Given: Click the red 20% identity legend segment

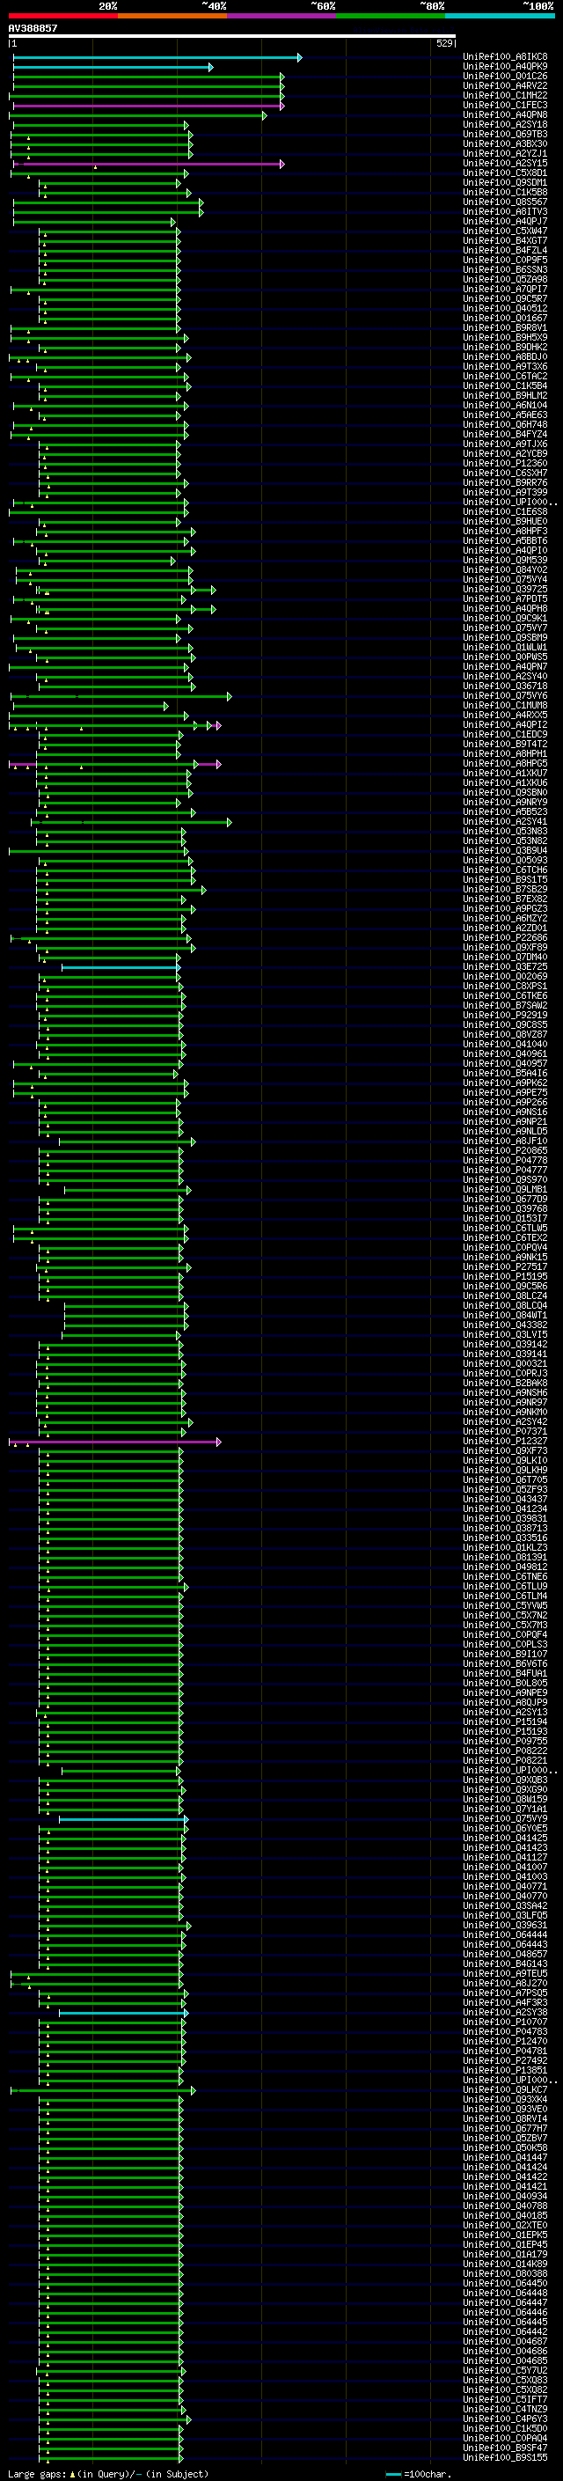Looking at the screenshot, I should tap(63, 17).
